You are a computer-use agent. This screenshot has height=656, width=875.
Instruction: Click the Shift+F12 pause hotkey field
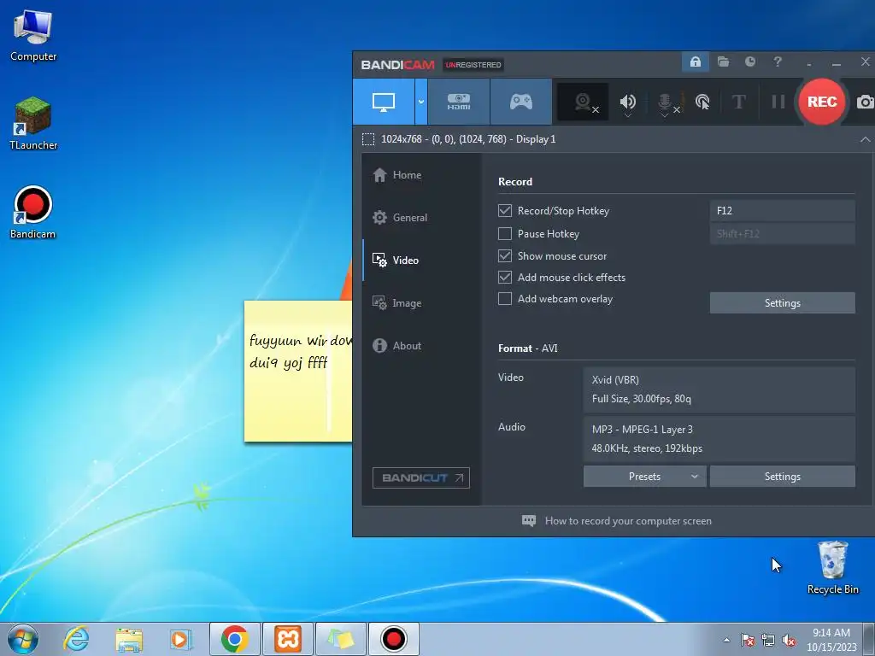coord(782,234)
